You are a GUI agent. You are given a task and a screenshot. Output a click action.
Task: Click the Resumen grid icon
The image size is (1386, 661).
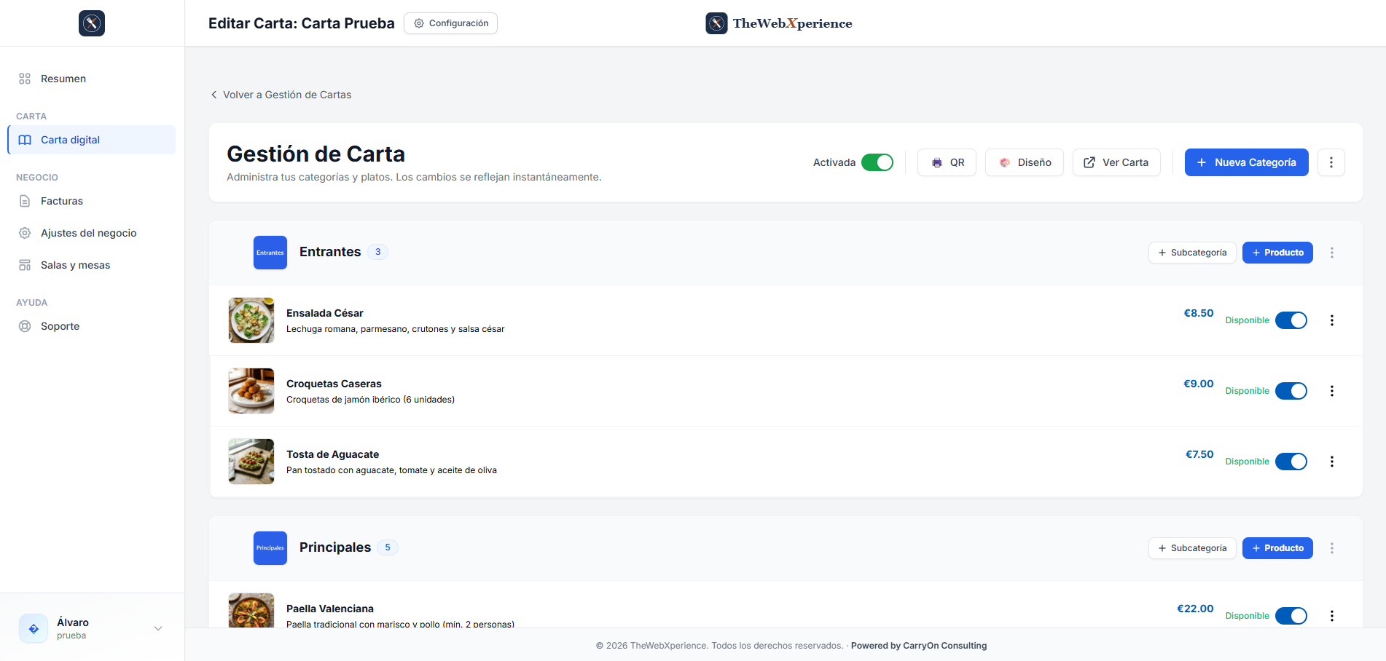25,79
